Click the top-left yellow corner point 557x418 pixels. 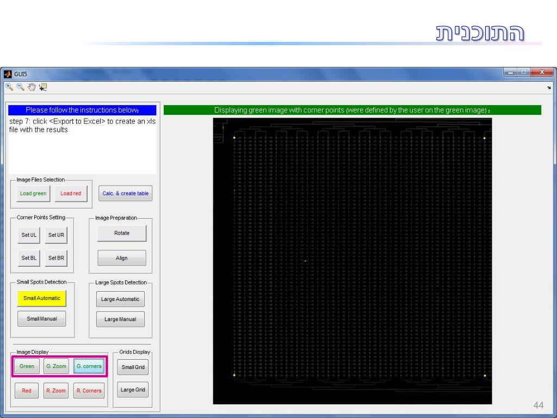pos(234,138)
